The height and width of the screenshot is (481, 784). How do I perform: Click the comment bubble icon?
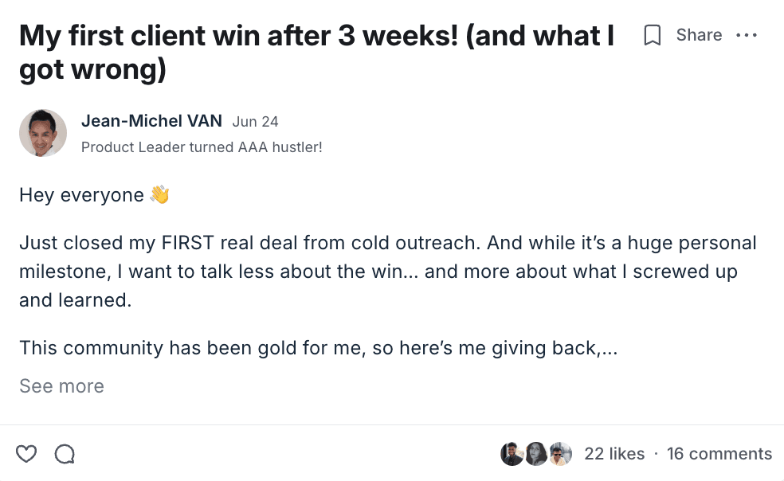pyautogui.click(x=65, y=454)
